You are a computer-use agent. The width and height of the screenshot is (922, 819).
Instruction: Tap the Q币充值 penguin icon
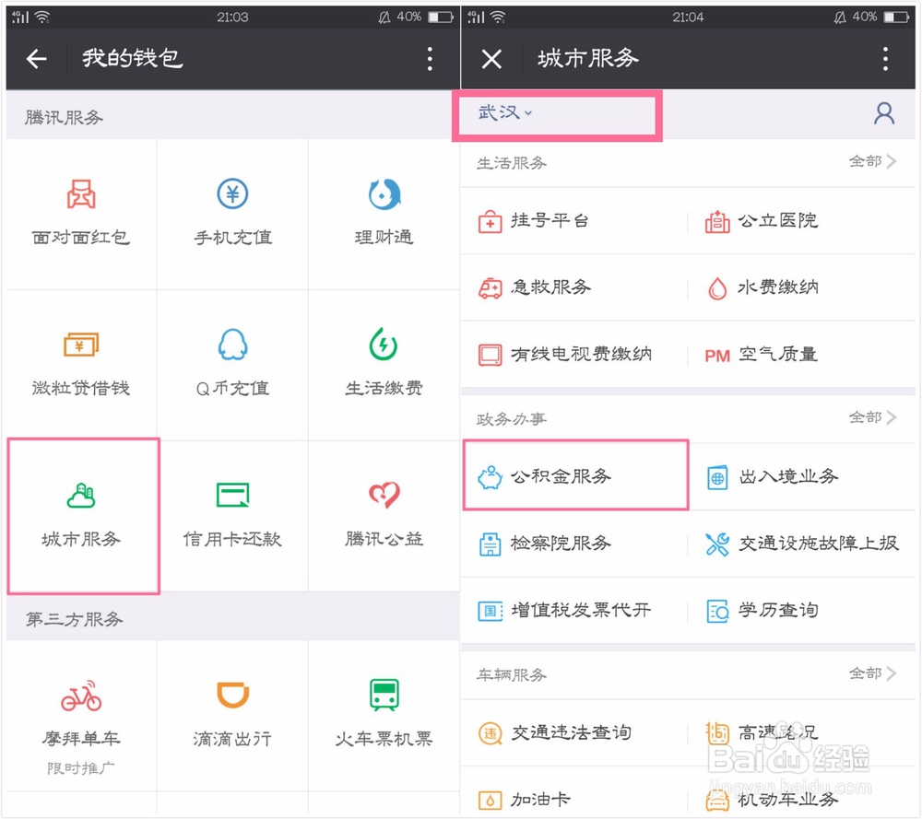click(x=233, y=345)
